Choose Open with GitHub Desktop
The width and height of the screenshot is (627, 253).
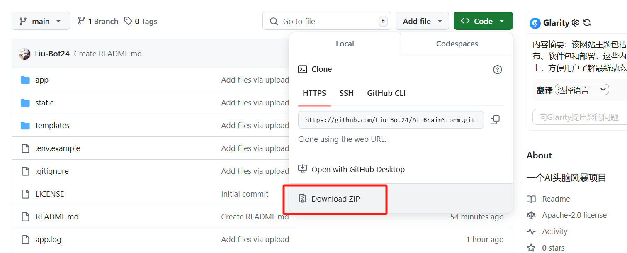click(358, 169)
